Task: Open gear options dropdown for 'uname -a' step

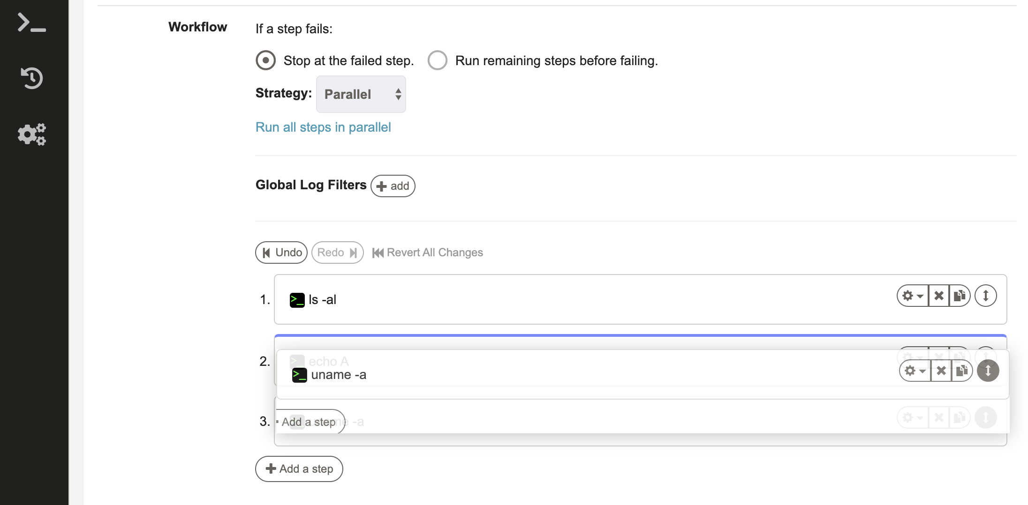Action: 915,371
